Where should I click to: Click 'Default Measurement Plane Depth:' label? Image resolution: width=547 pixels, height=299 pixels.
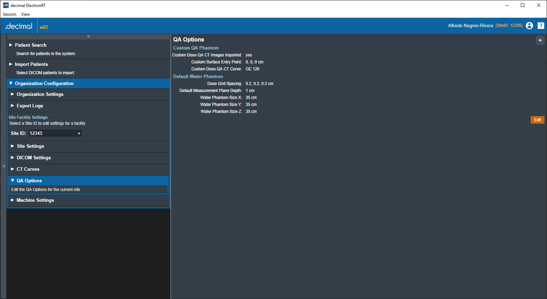click(x=211, y=91)
